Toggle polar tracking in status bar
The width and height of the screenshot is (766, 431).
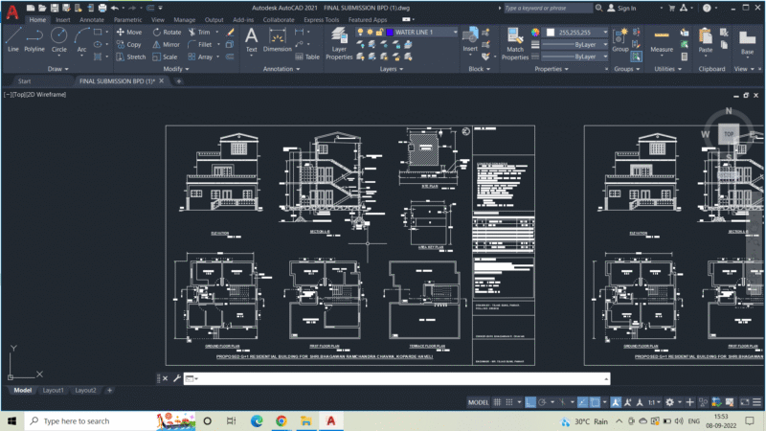click(x=542, y=402)
